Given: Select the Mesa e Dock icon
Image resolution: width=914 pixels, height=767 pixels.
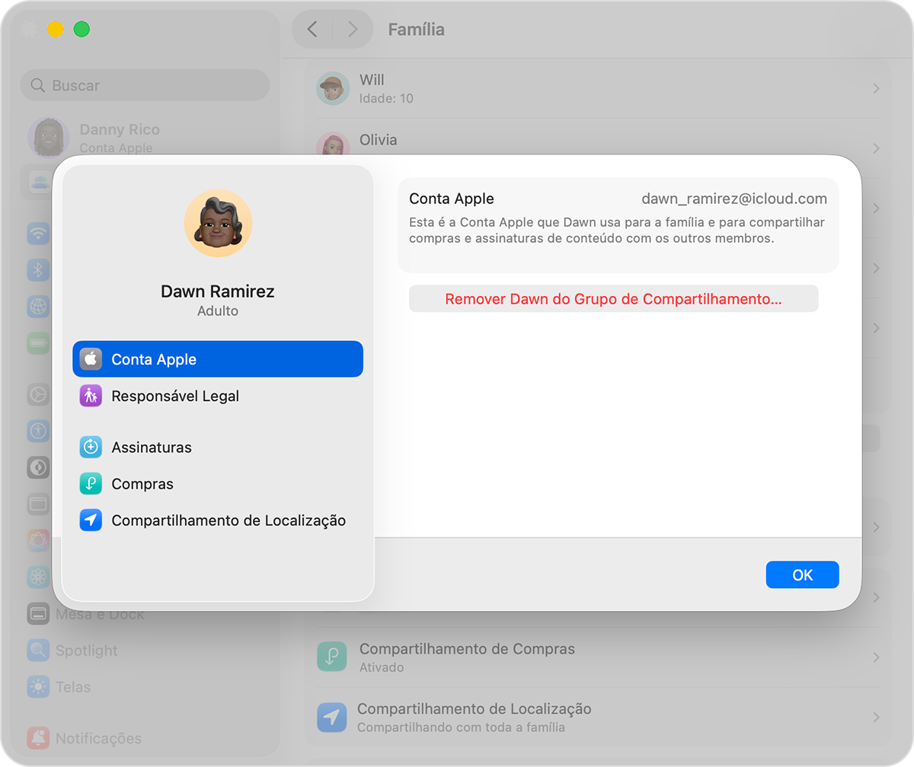Looking at the screenshot, I should coord(39,613).
